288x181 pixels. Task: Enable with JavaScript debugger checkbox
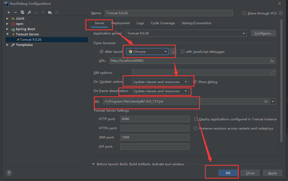point(183,51)
